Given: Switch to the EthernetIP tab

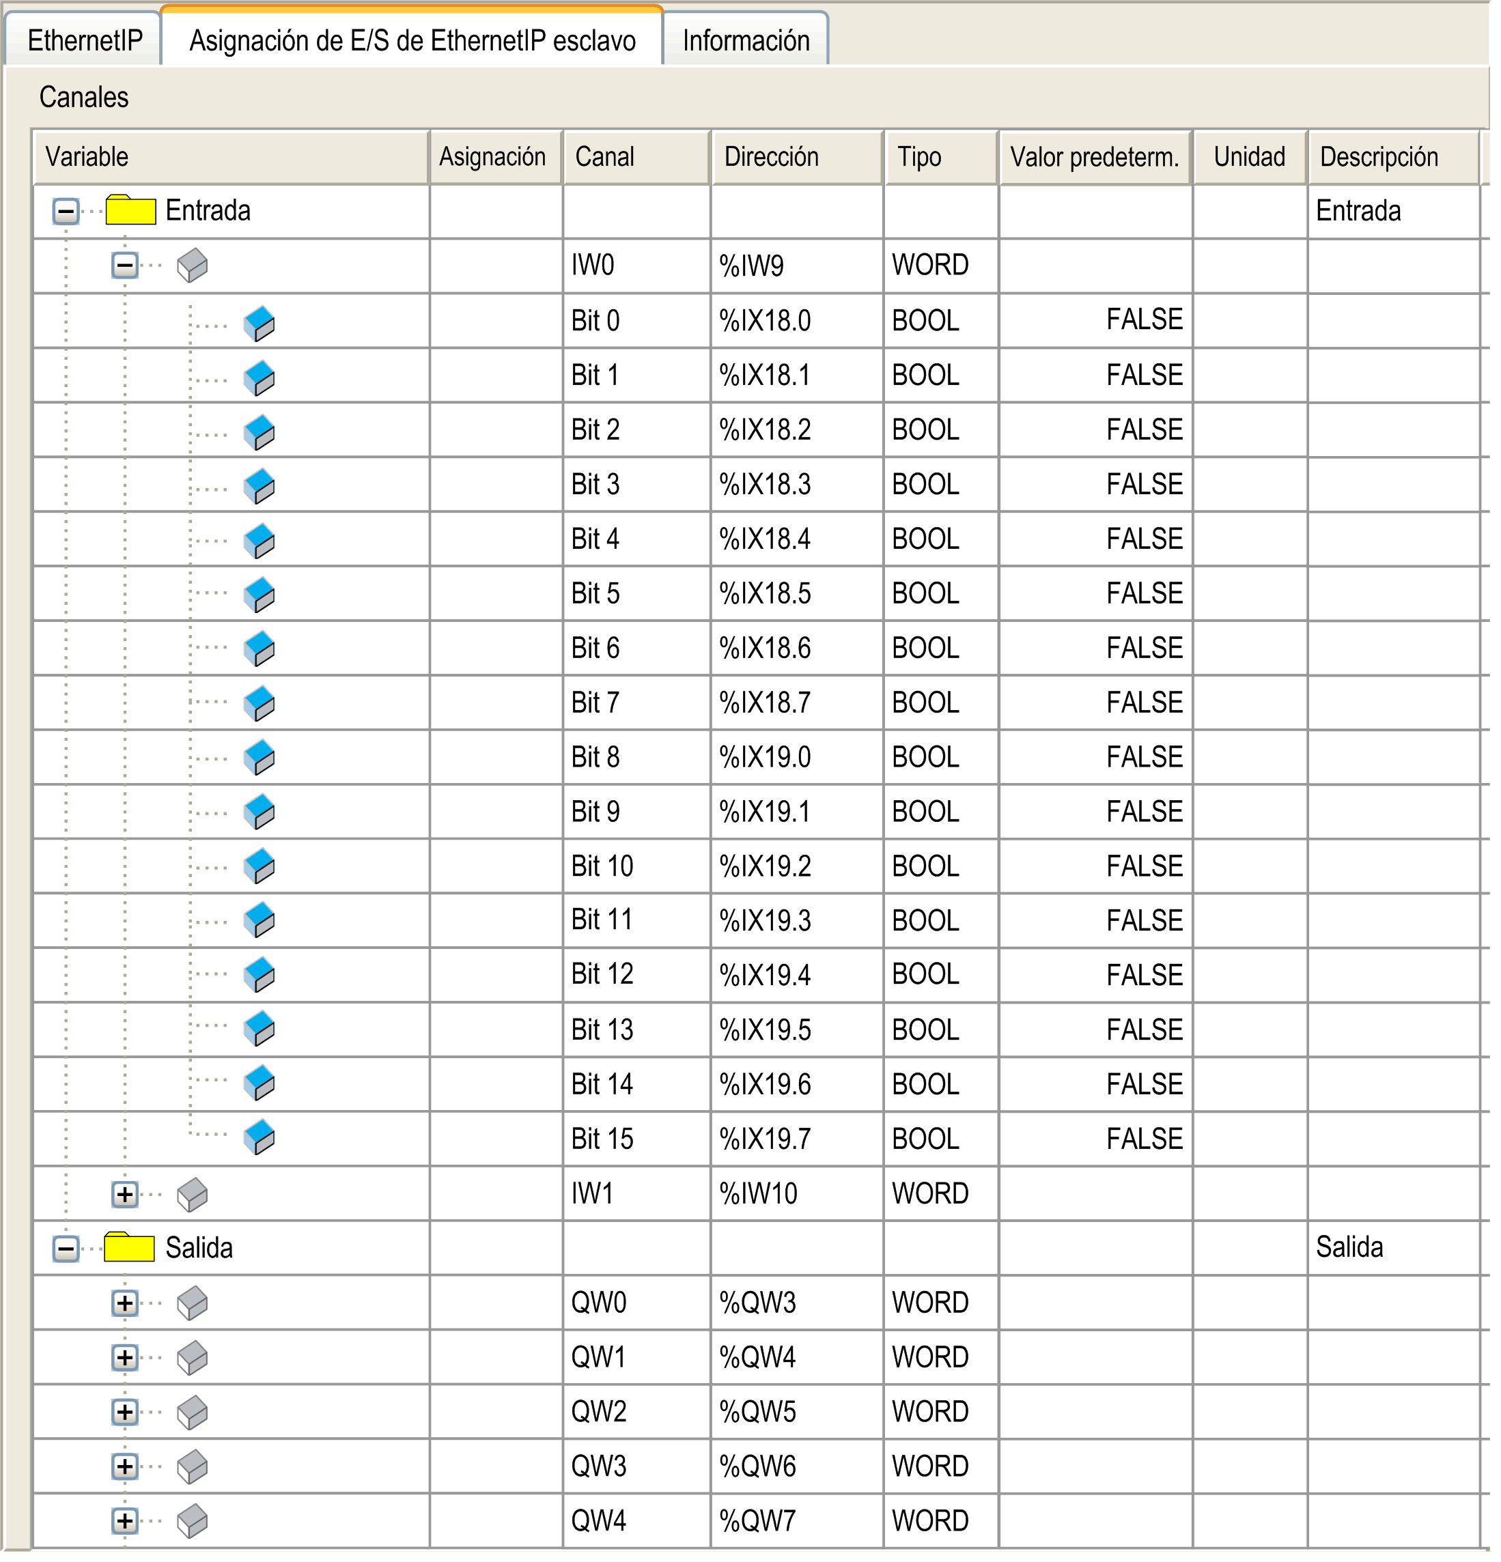Looking at the screenshot, I should tap(85, 41).
